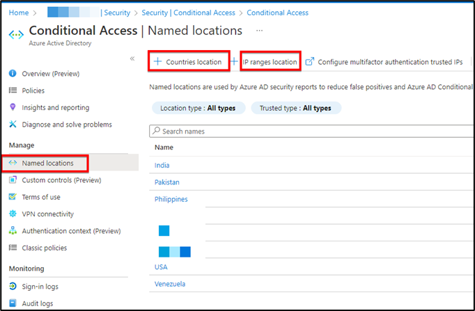The image size is (475, 311).
Task: Click the Insights lightbulb icon
Action: click(13, 106)
